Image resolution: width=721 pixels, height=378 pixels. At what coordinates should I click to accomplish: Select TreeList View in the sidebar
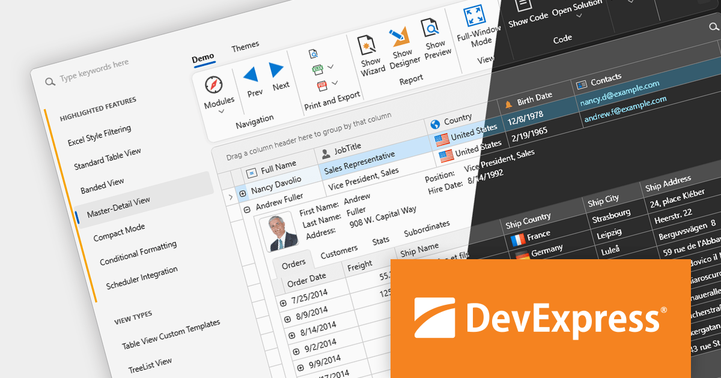click(x=150, y=365)
